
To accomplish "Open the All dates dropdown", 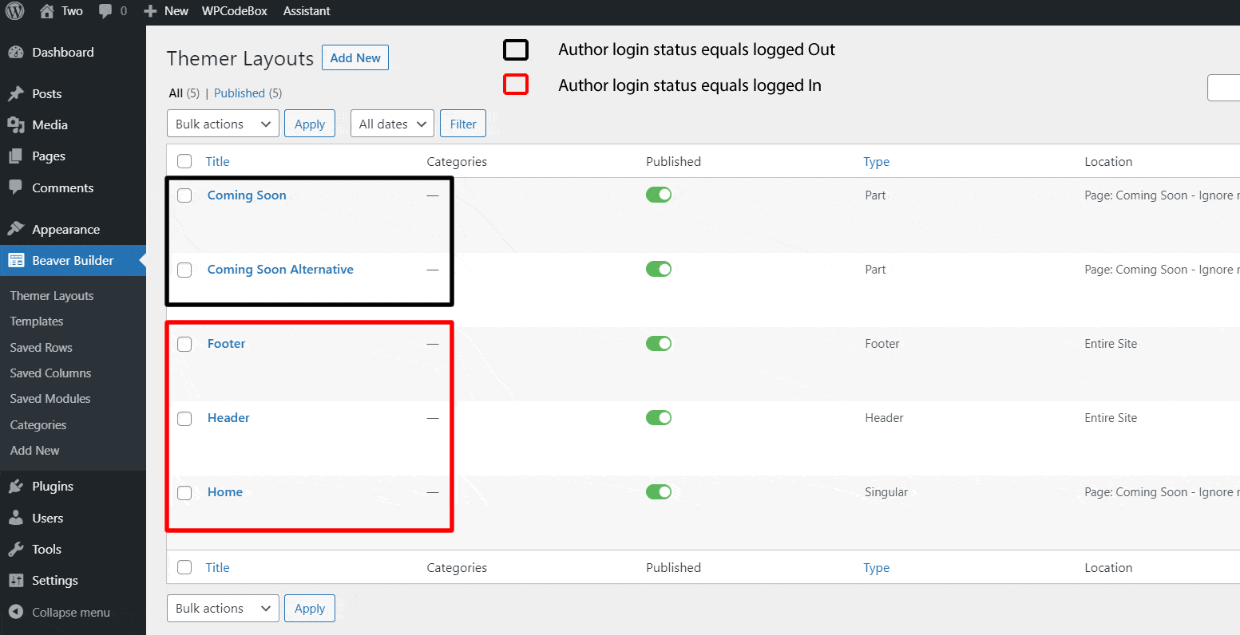I will [392, 124].
